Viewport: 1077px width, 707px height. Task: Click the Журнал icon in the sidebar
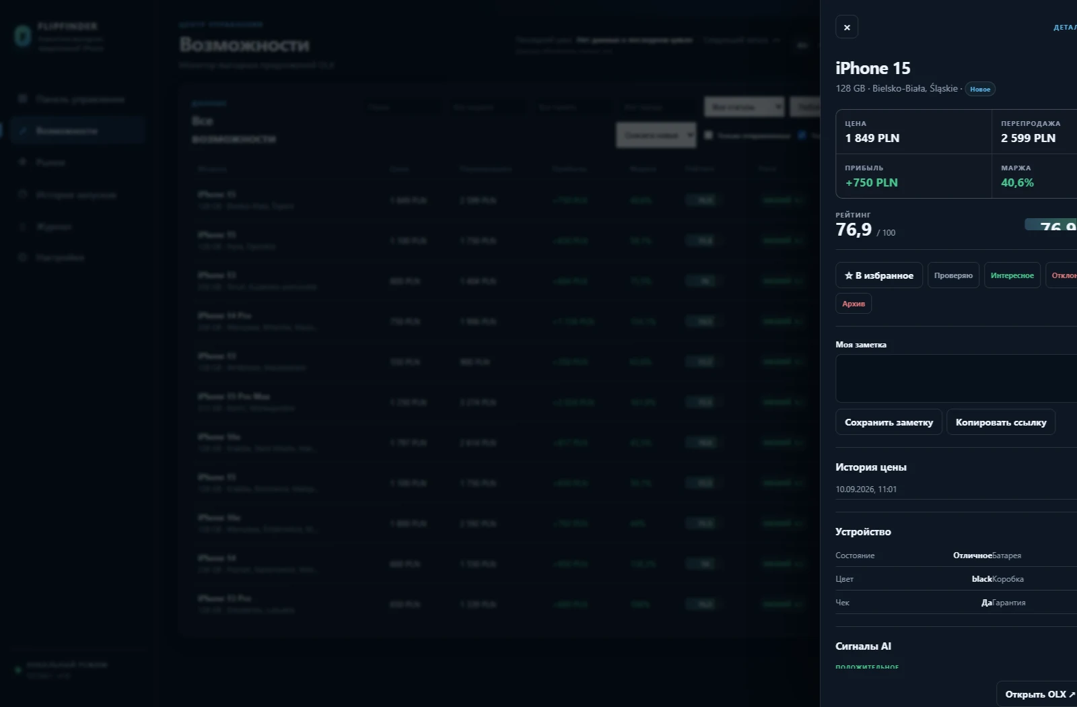pyautogui.click(x=22, y=226)
